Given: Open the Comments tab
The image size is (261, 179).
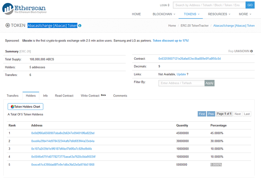Looking at the screenshot, I should click(x=120, y=96).
